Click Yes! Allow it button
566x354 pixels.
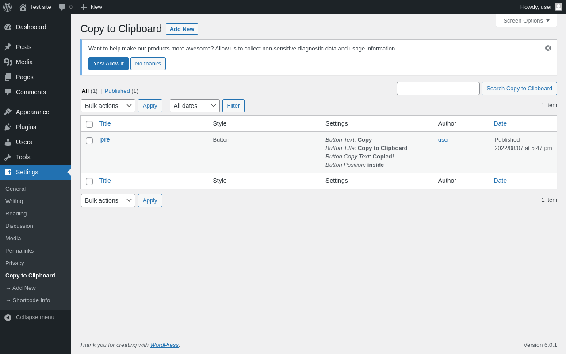108,64
